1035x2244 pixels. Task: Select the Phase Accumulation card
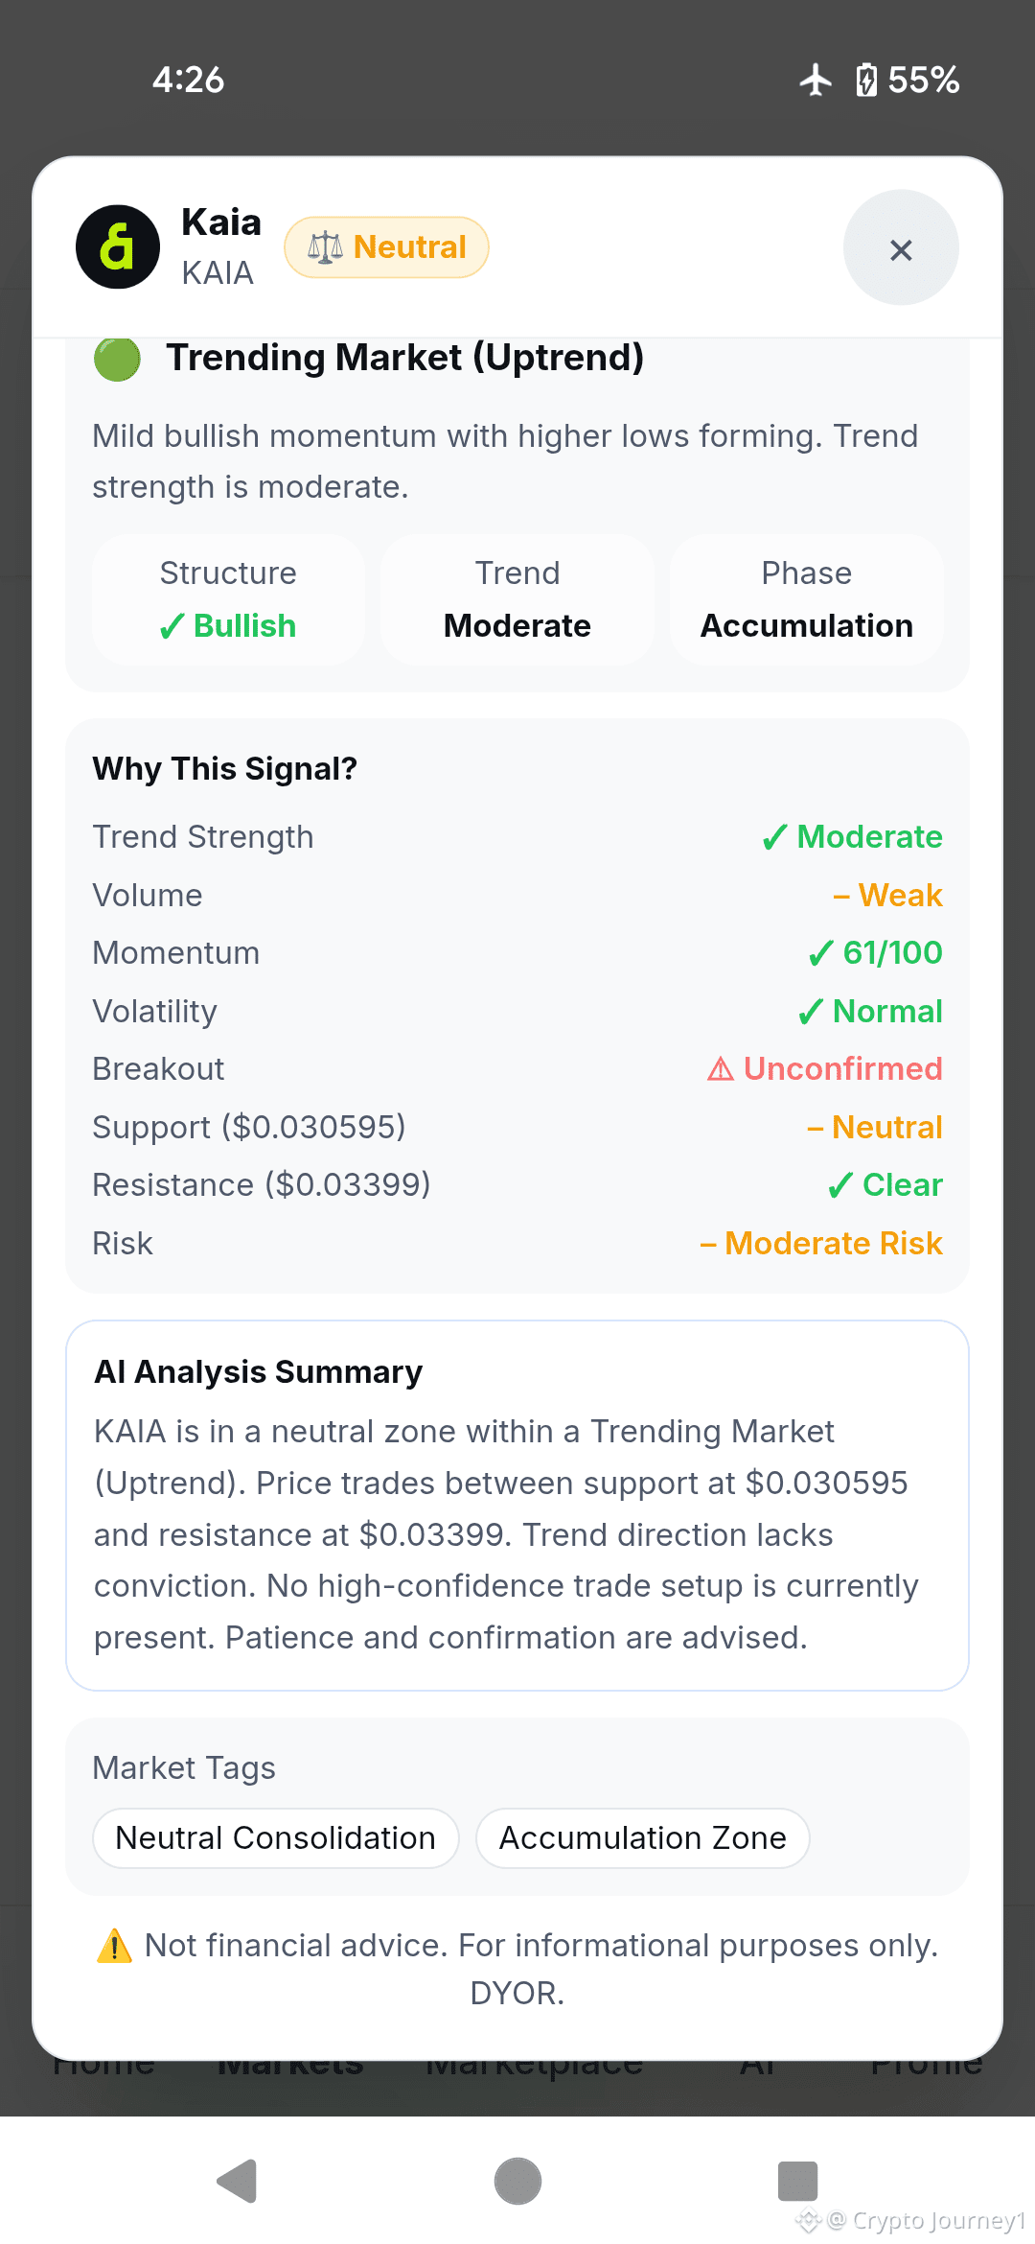tap(807, 599)
